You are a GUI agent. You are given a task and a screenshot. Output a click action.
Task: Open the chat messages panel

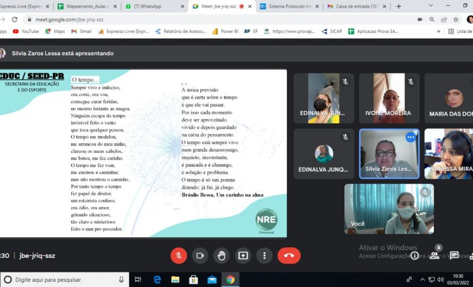454,255
